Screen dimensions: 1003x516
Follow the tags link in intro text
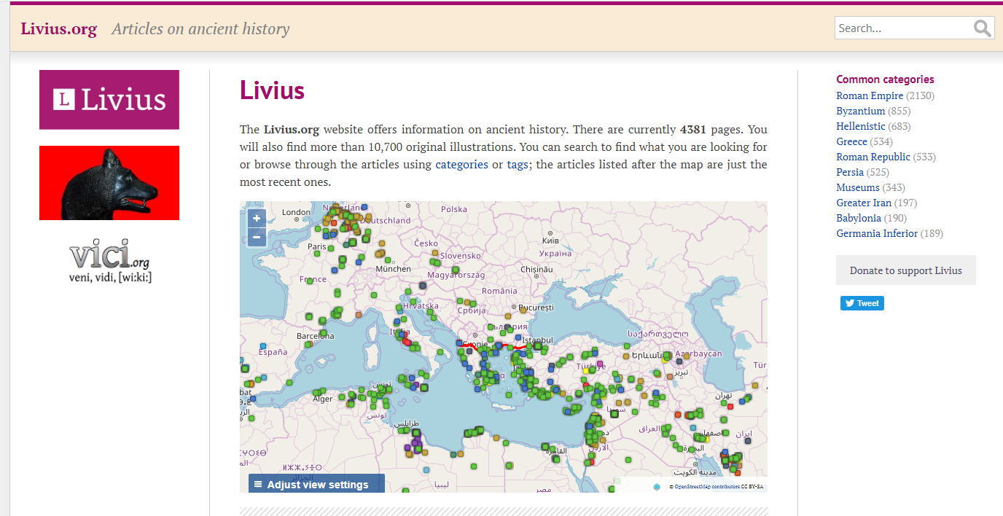[518, 165]
